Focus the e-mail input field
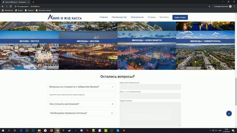The width and height of the screenshot is (237, 133). click(150, 96)
